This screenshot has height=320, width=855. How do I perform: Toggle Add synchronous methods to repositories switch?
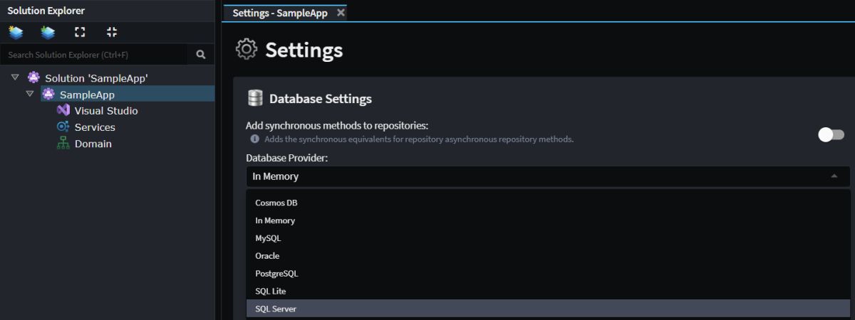[831, 134]
